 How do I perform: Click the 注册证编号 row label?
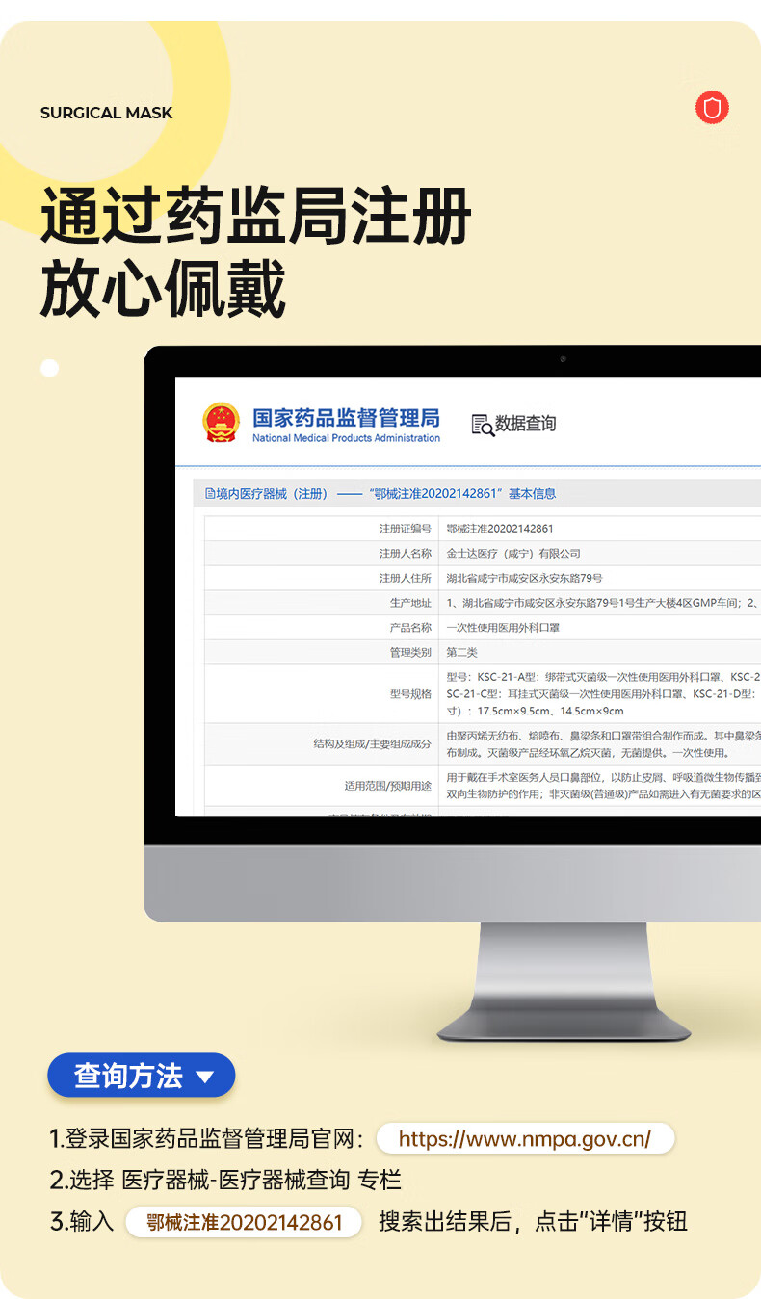(406, 529)
